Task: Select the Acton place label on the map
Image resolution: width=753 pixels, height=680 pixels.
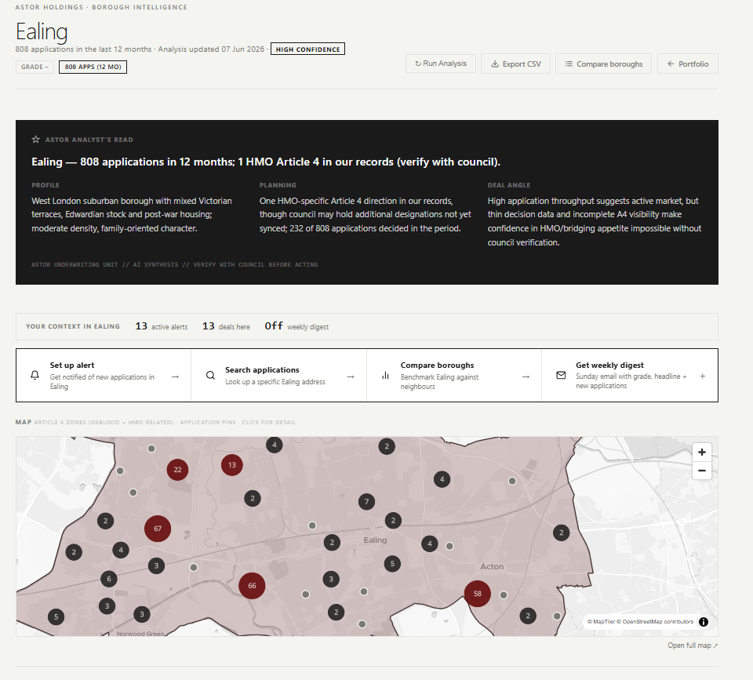Action: coord(493,566)
